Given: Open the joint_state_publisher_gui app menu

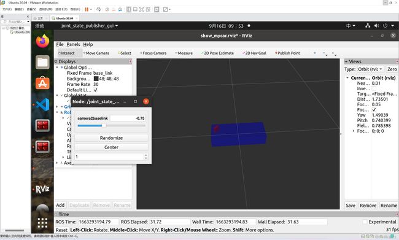Looking at the screenshot, I should pyautogui.click(x=90, y=26).
